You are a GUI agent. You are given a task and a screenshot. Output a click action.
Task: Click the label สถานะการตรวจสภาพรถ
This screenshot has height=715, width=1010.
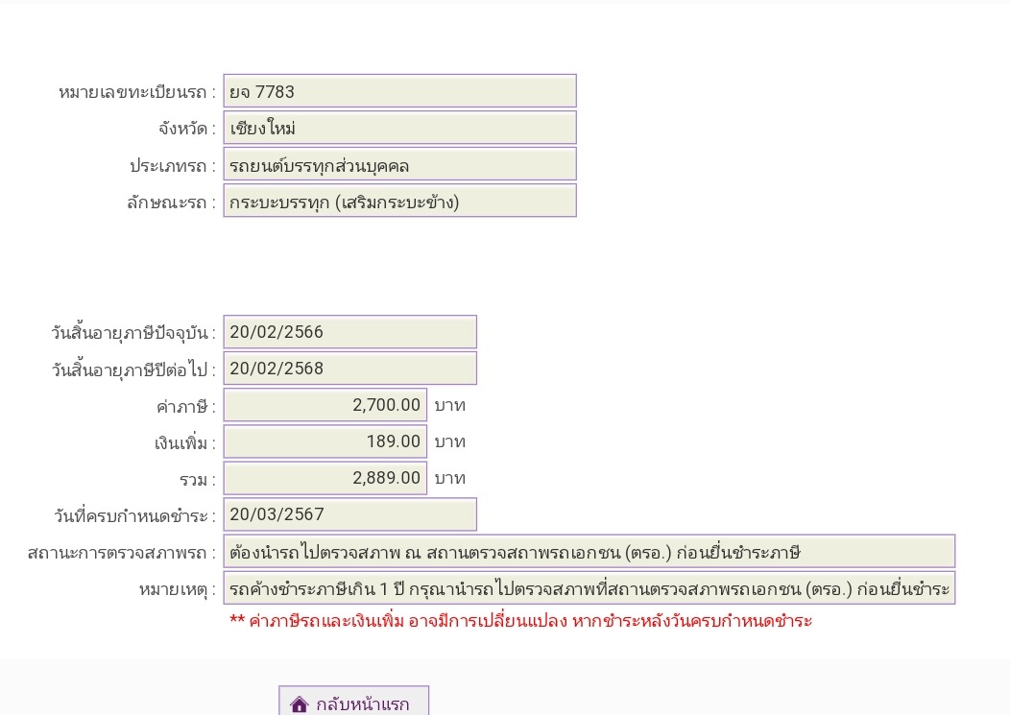122,553
